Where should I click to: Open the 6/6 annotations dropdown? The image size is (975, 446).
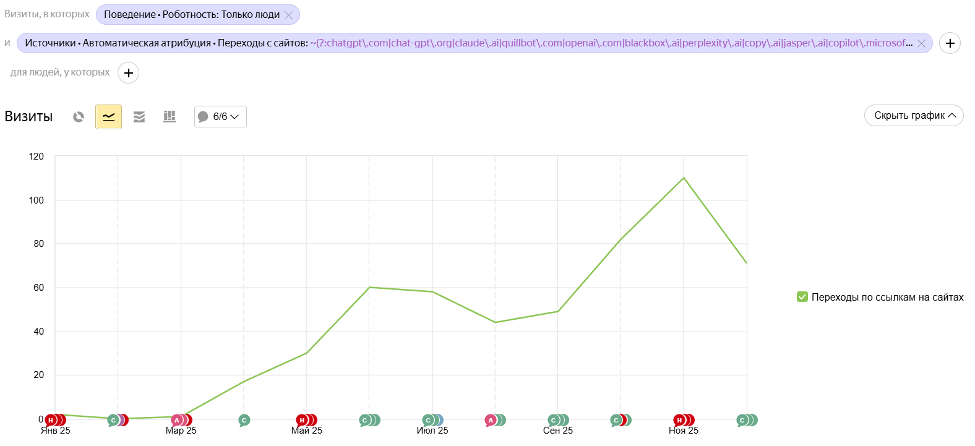click(x=220, y=117)
